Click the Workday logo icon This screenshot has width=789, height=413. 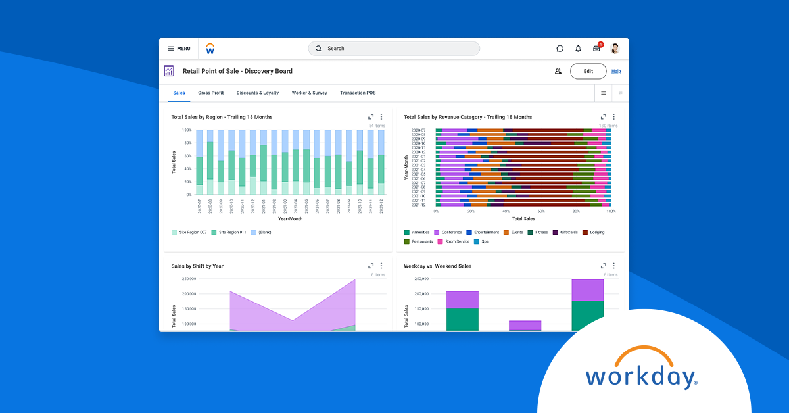click(210, 48)
